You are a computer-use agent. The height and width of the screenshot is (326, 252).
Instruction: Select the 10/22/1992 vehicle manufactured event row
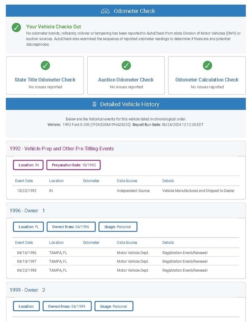126,191
